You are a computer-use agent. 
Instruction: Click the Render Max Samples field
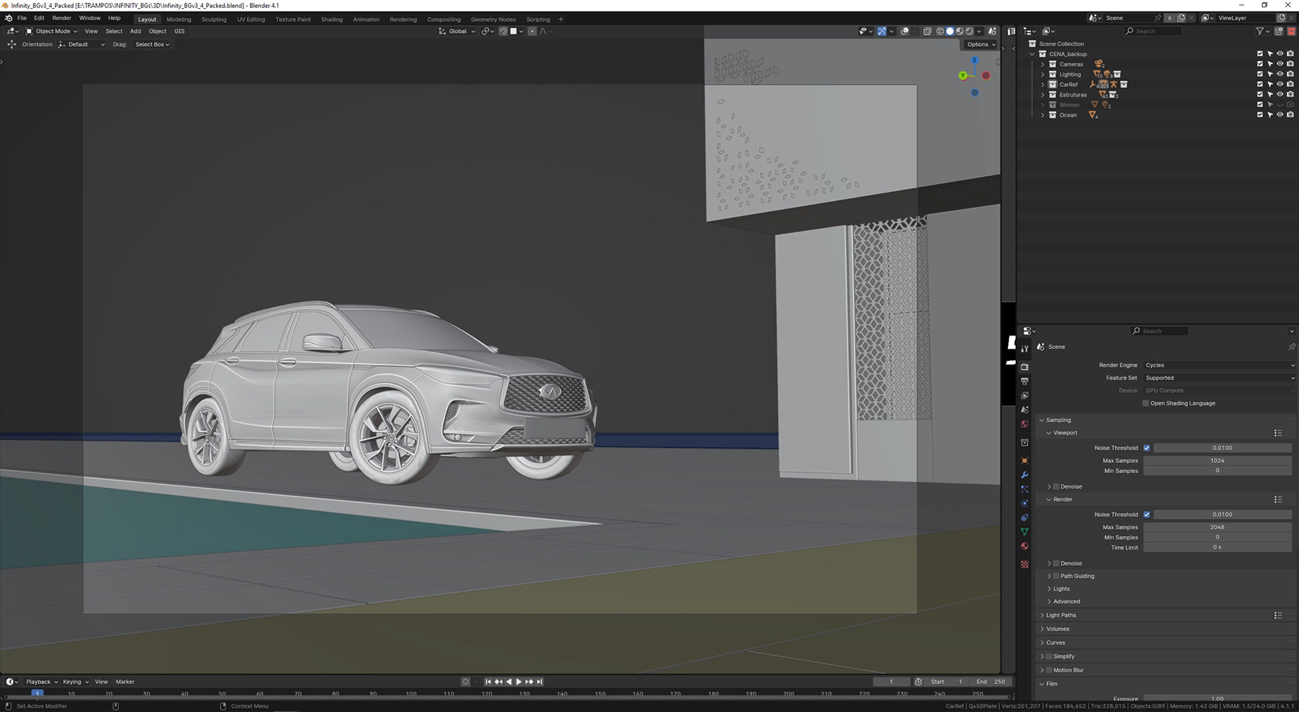click(1216, 527)
